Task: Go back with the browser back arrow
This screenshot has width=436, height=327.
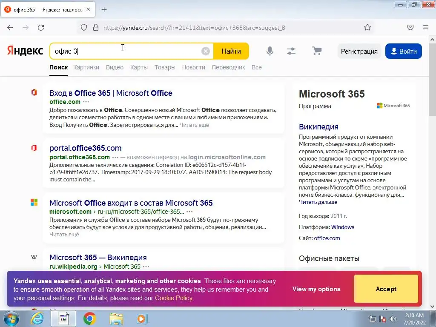Action: pyautogui.click(x=10, y=28)
